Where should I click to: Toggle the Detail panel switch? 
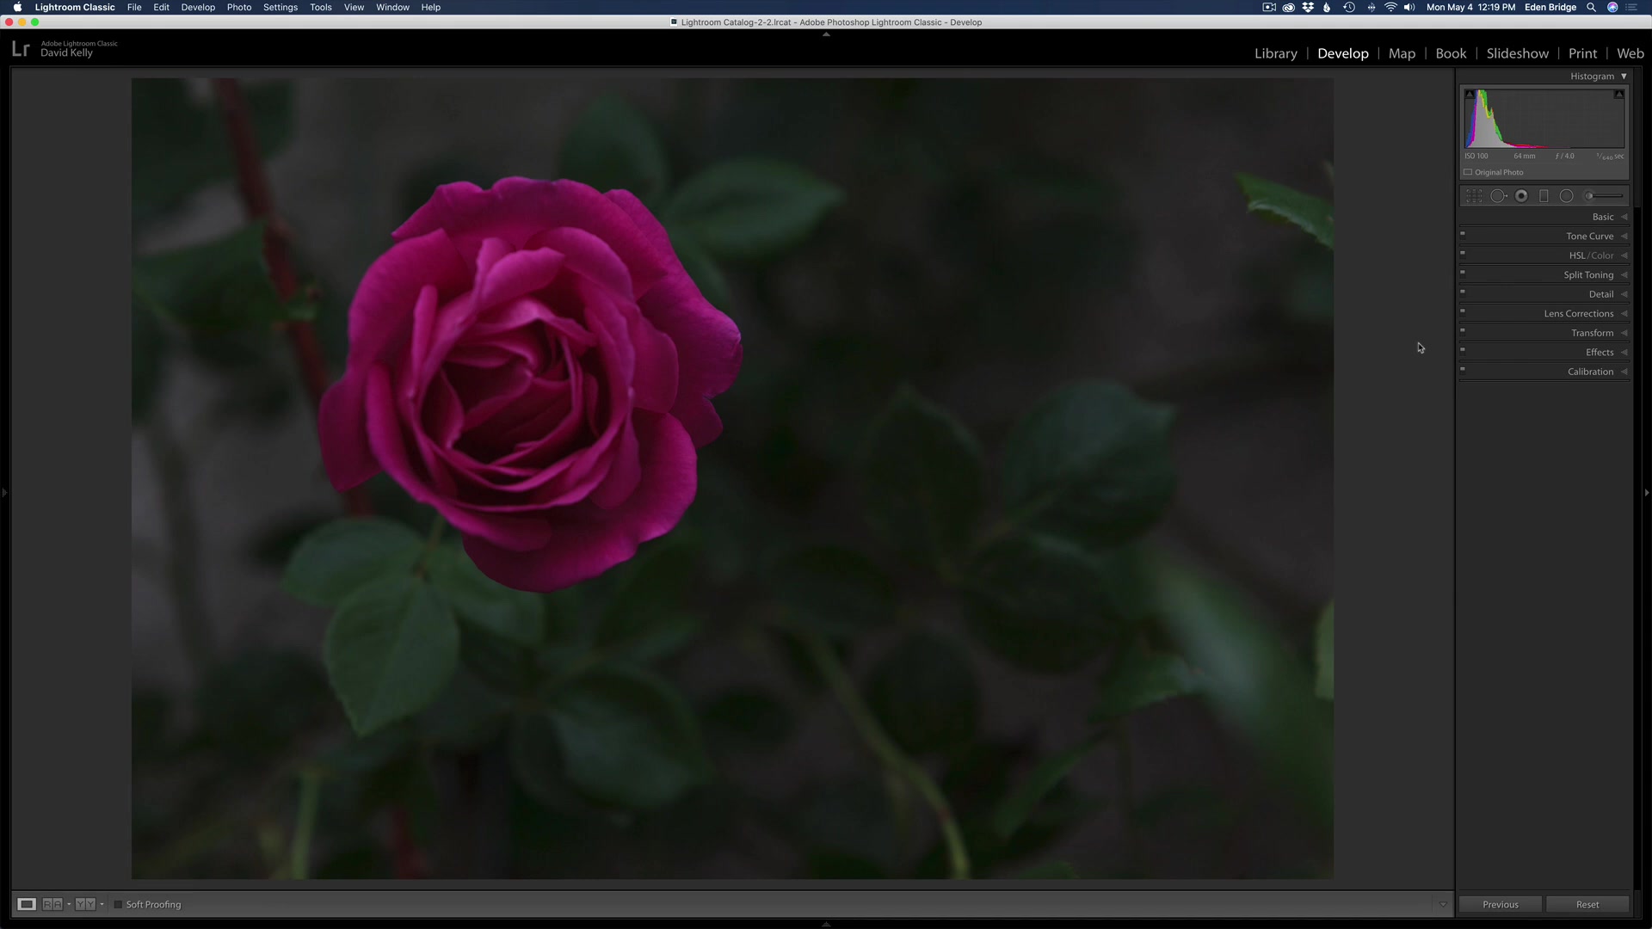(x=1463, y=292)
